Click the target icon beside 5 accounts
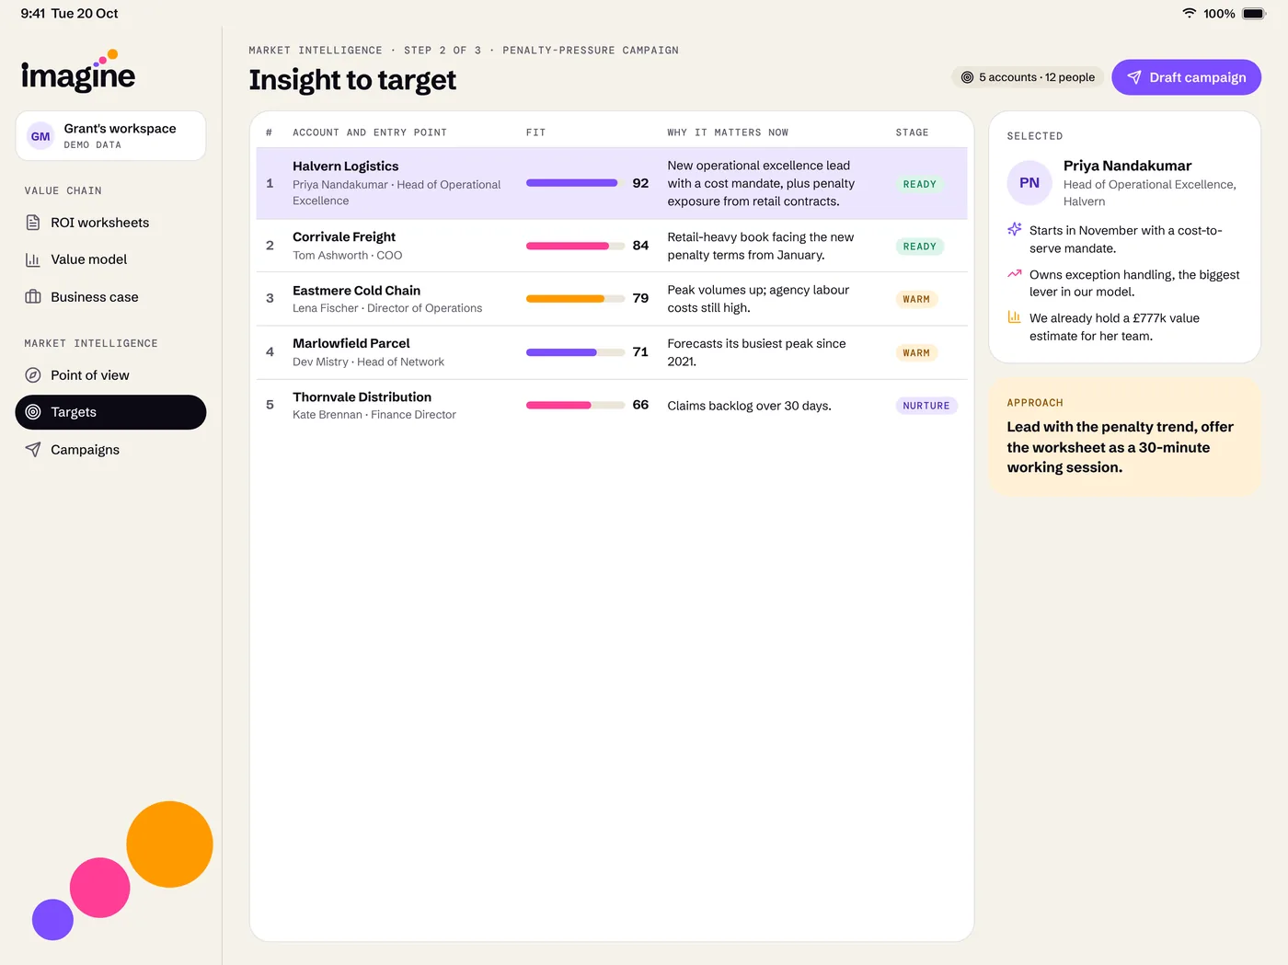The width and height of the screenshot is (1288, 965). point(967,77)
